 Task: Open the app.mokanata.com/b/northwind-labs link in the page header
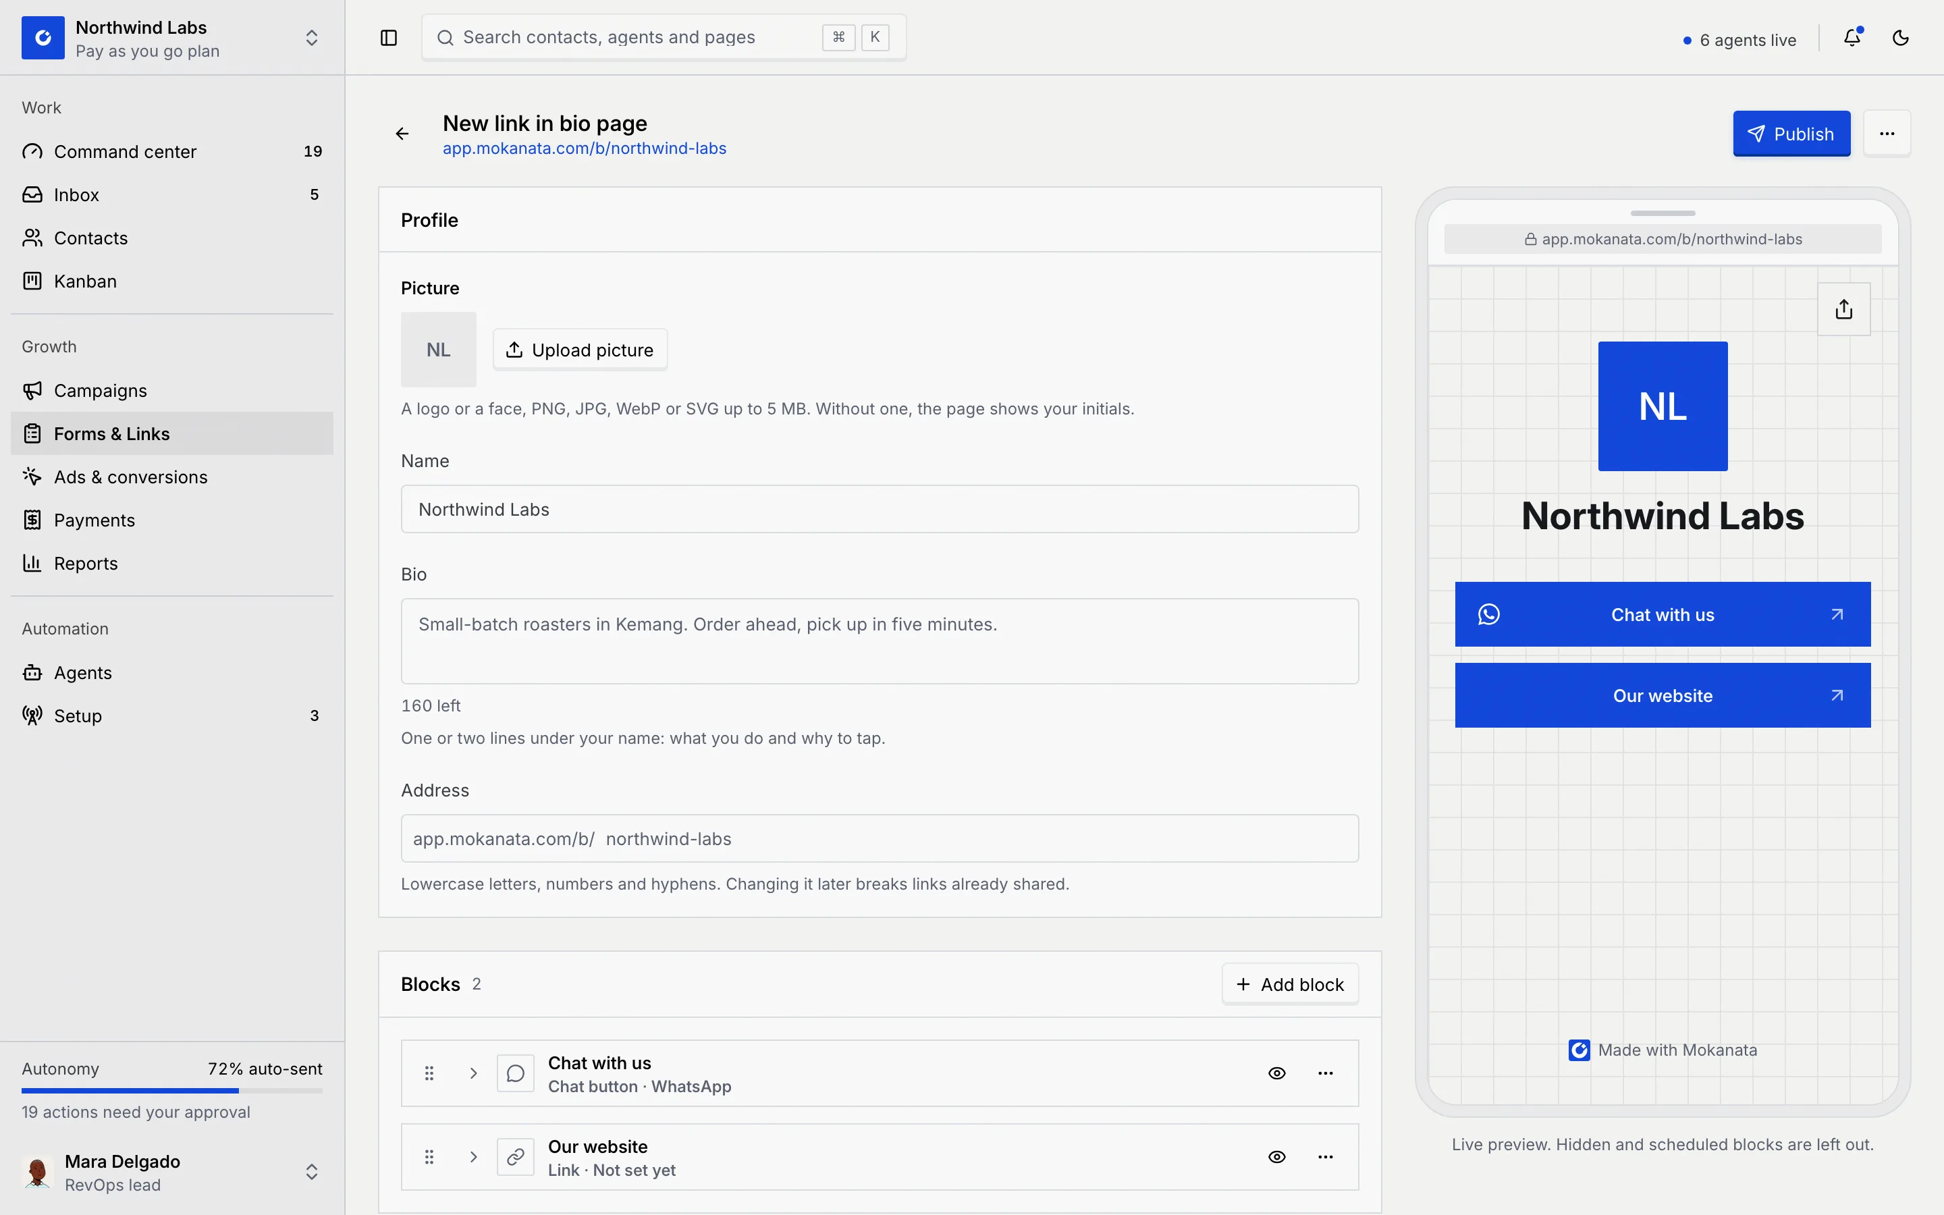point(584,148)
